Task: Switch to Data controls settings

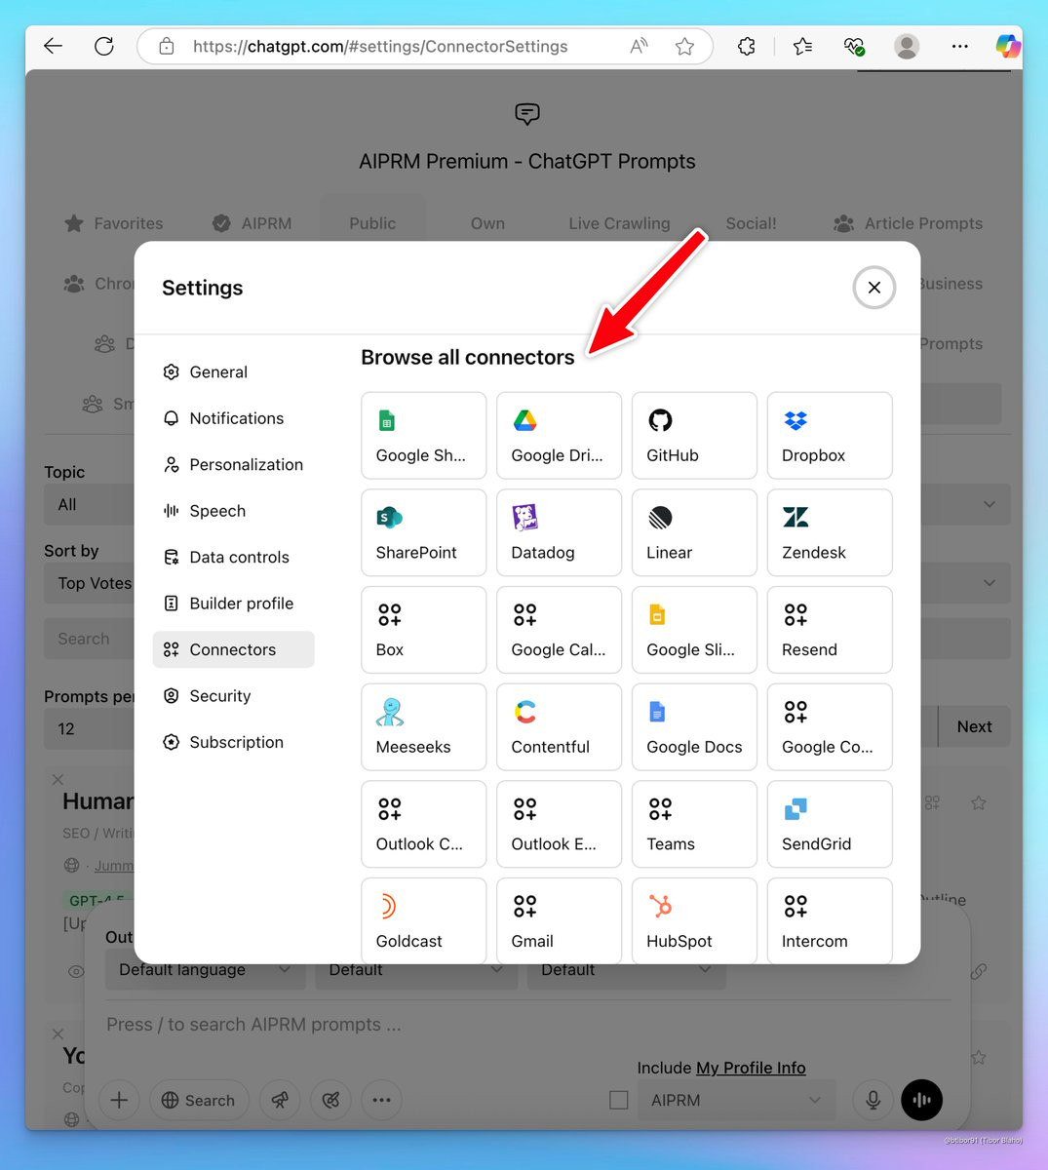Action: [233, 558]
